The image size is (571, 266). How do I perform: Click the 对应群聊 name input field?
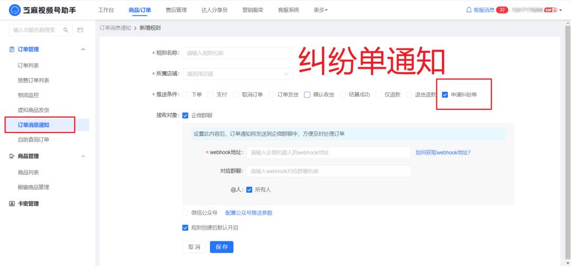tap(329, 171)
